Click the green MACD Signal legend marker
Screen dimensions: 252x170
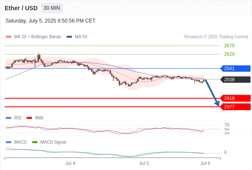coord(35,142)
